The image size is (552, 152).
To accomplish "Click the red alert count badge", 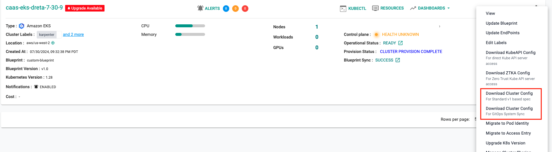I will (x=245, y=9).
